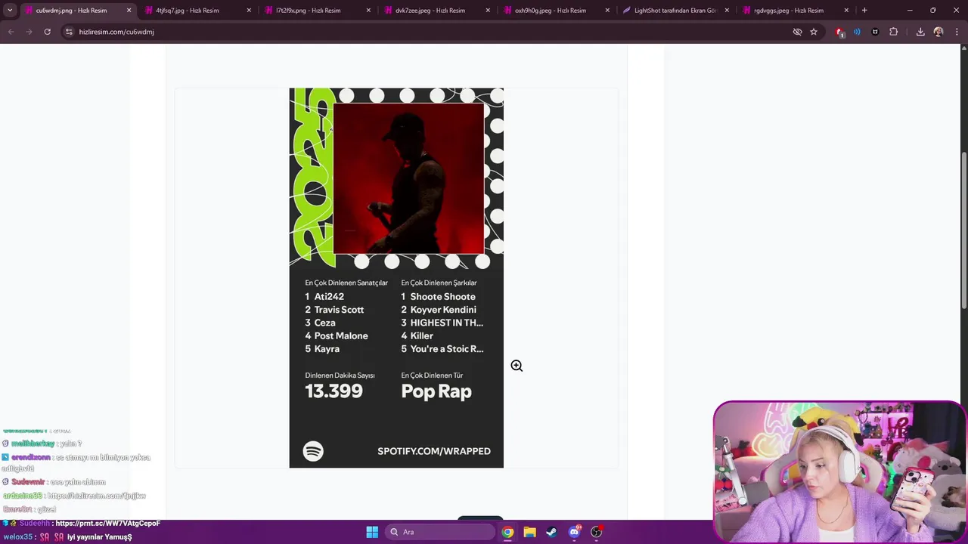Screen dimensions: 968x544
Task: Click the artist name Kayra
Action: (327, 349)
